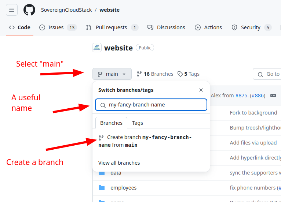Click the Switch branches/tags heading
The width and height of the screenshot is (281, 202).
126,90
